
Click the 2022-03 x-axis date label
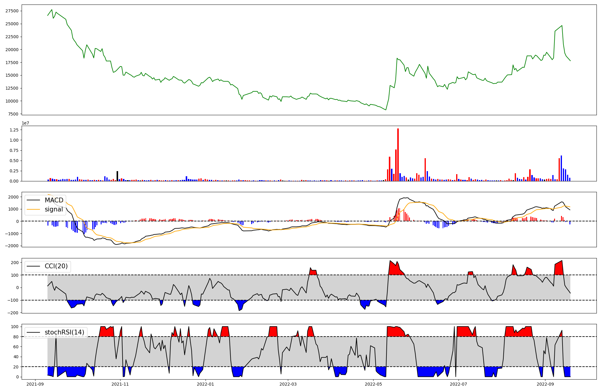click(288, 384)
